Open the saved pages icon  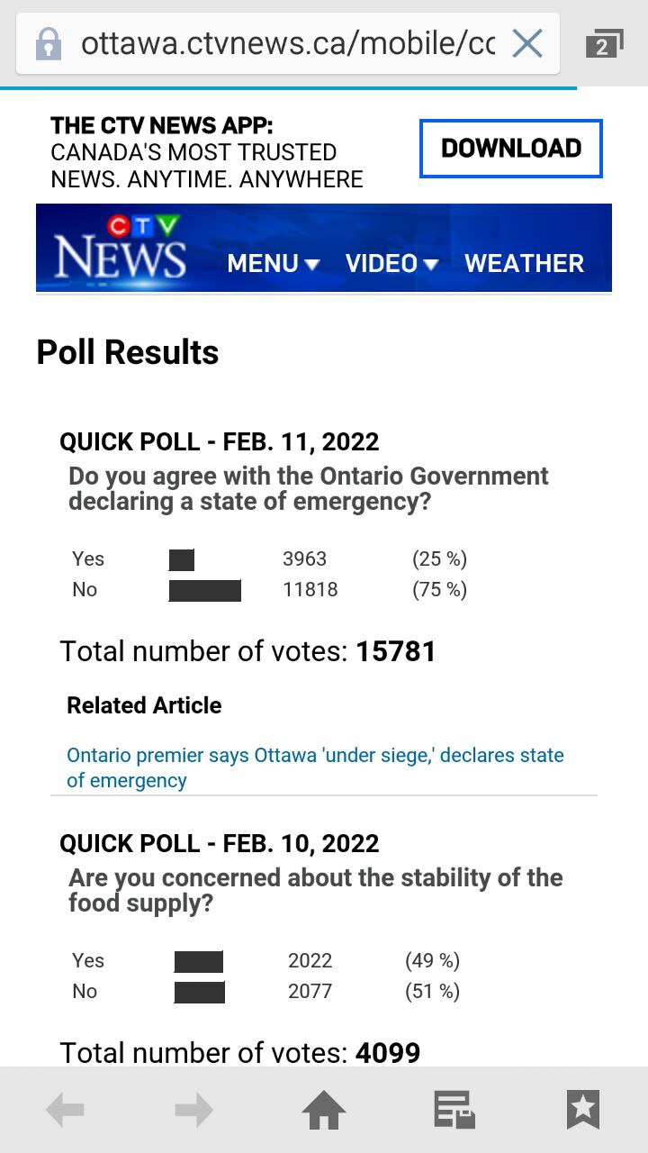(x=454, y=1110)
